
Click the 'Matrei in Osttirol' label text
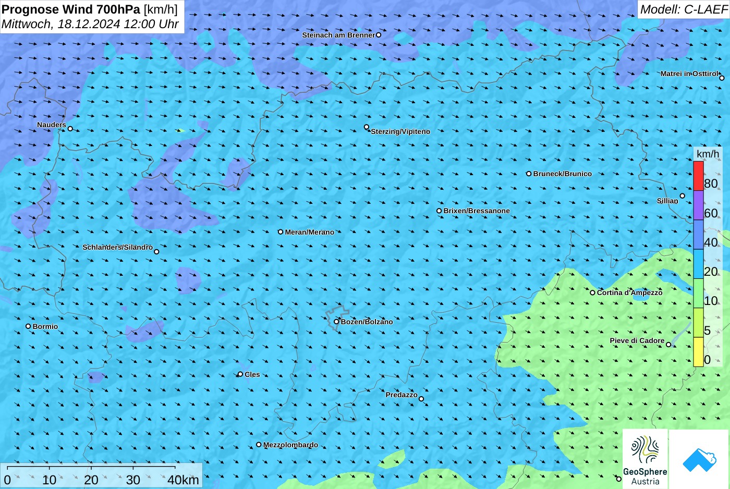pyautogui.click(x=689, y=74)
